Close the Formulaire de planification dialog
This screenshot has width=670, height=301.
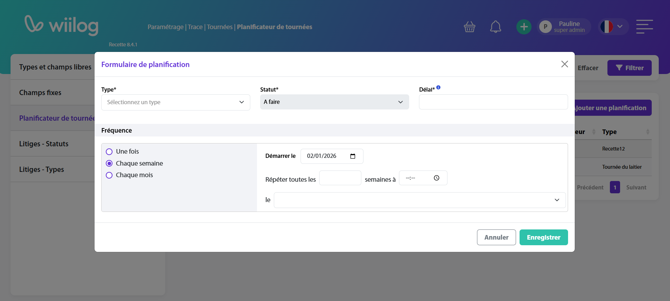[x=564, y=64]
